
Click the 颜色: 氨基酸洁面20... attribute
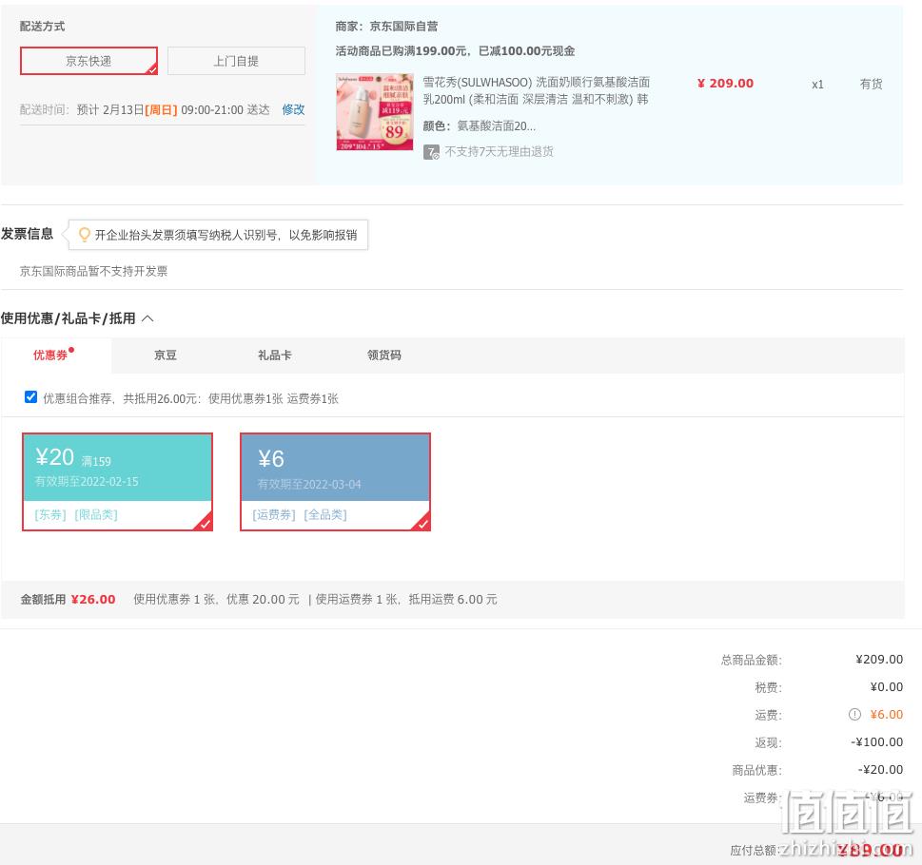(x=480, y=126)
